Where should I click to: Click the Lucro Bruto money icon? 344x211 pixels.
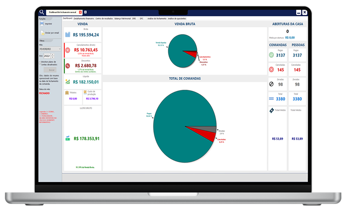pos(67,138)
